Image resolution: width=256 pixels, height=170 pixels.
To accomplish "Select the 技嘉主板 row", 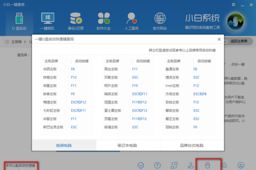I will (x=67, y=77).
